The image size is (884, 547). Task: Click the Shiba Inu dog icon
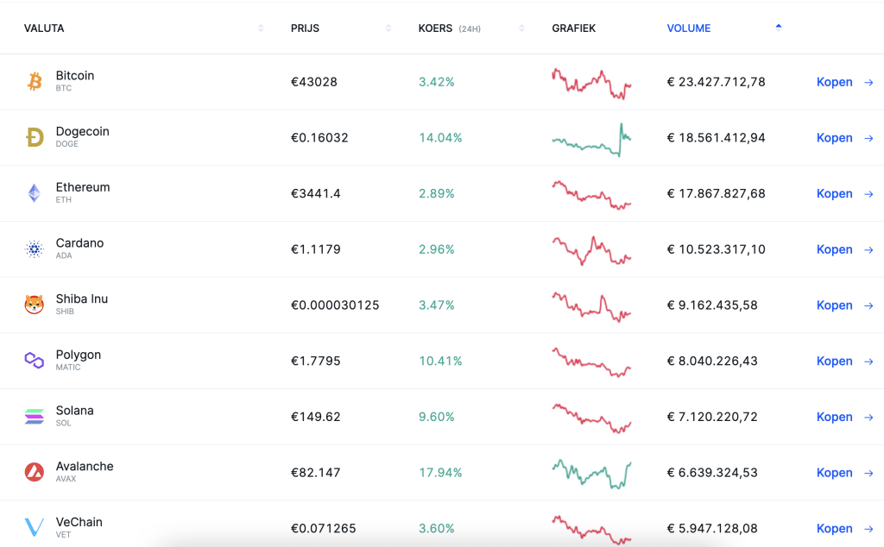click(35, 305)
